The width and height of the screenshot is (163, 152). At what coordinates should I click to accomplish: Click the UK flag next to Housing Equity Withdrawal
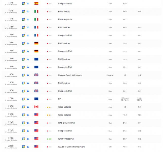(x=37, y=75)
